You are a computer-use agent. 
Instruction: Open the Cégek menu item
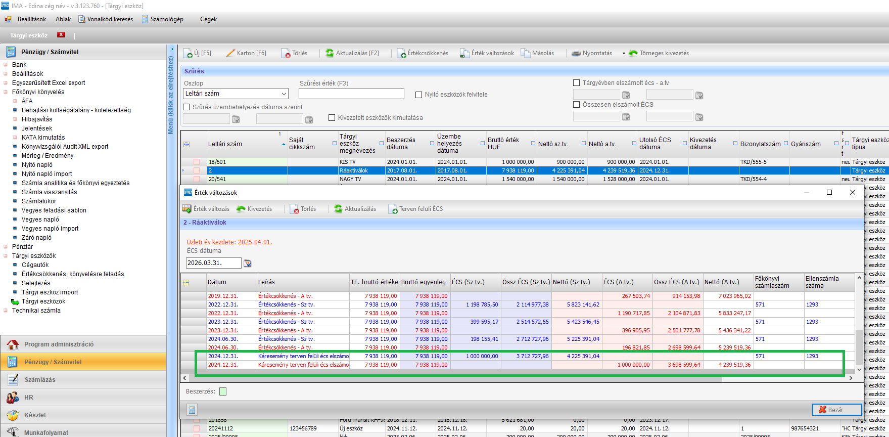pyautogui.click(x=208, y=19)
